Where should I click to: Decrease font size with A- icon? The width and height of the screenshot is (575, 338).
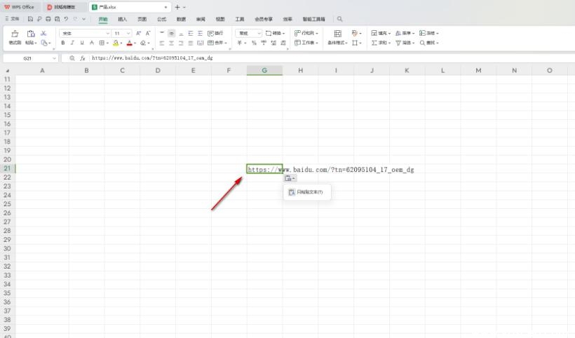point(148,34)
